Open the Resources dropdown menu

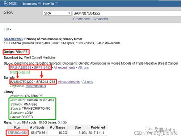click(x=31, y=4)
